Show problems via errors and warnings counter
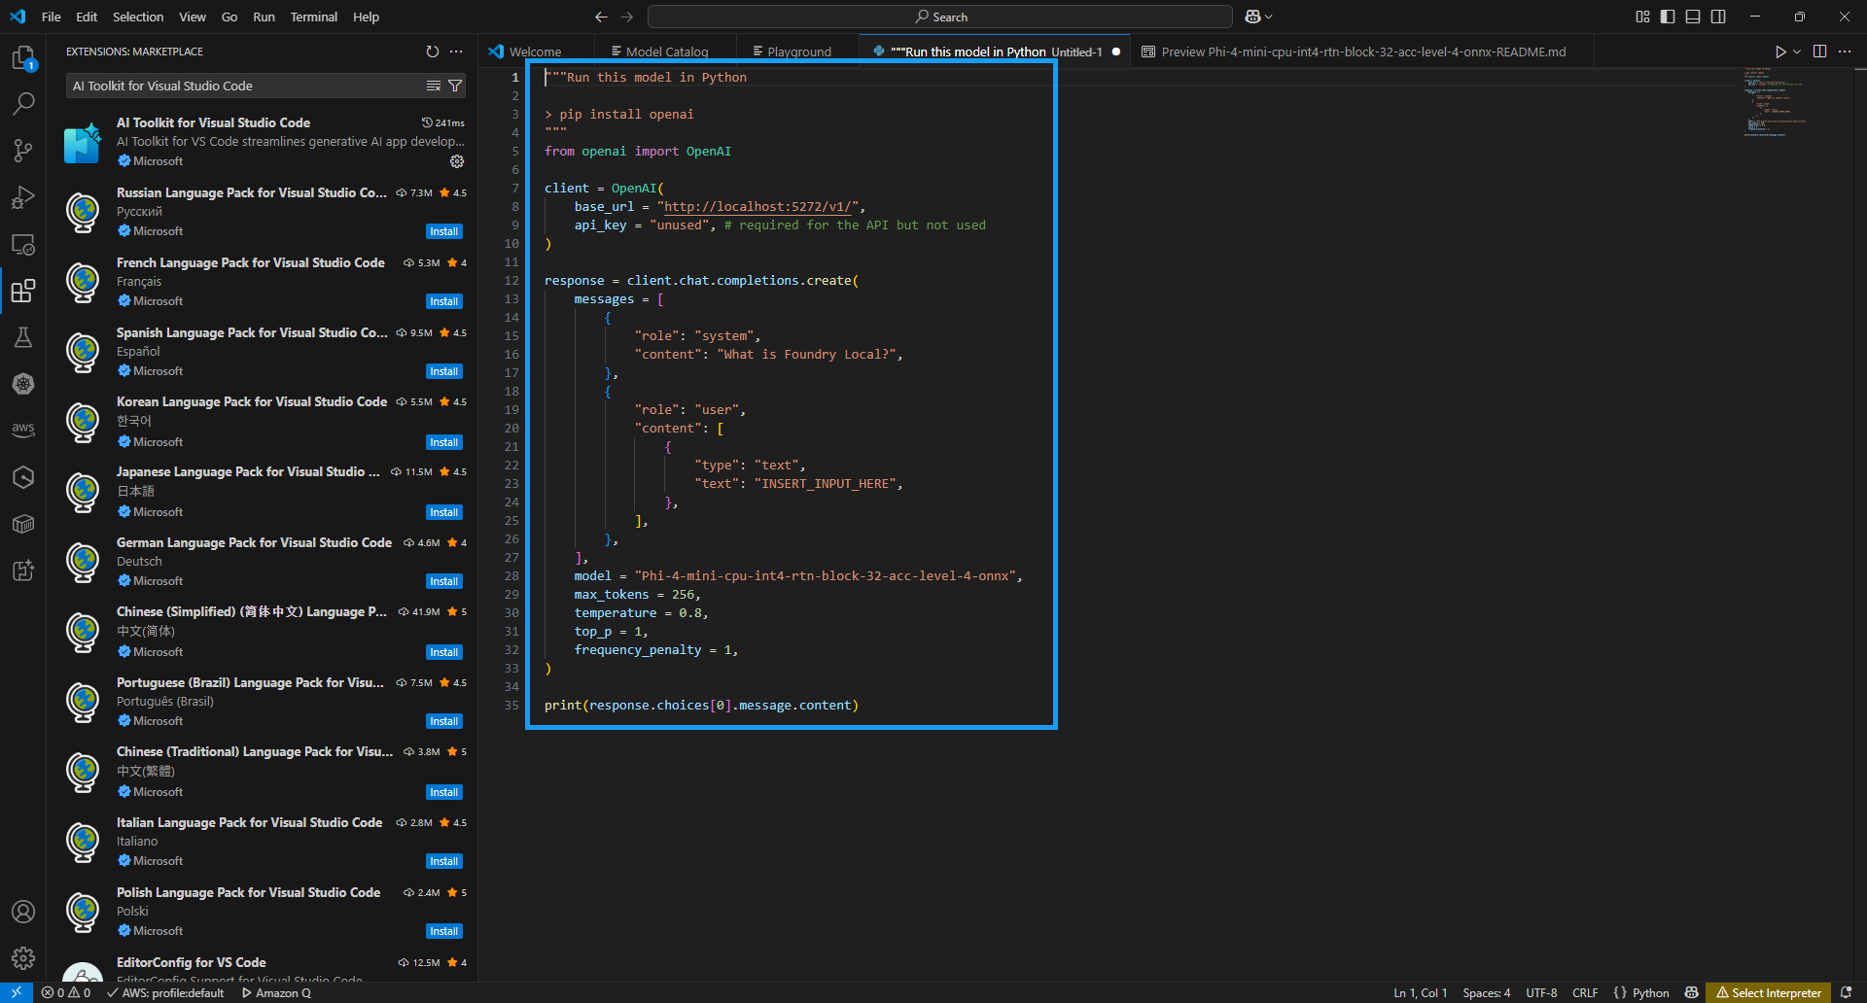This screenshot has width=1867, height=1003. pos(66,992)
